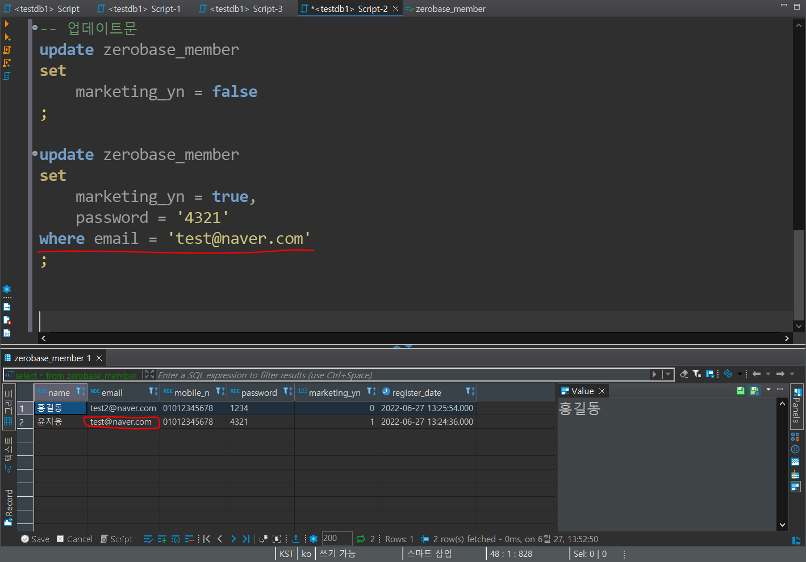The width and height of the screenshot is (806, 562).
Task: Jump to last row icon
Action: 246,539
